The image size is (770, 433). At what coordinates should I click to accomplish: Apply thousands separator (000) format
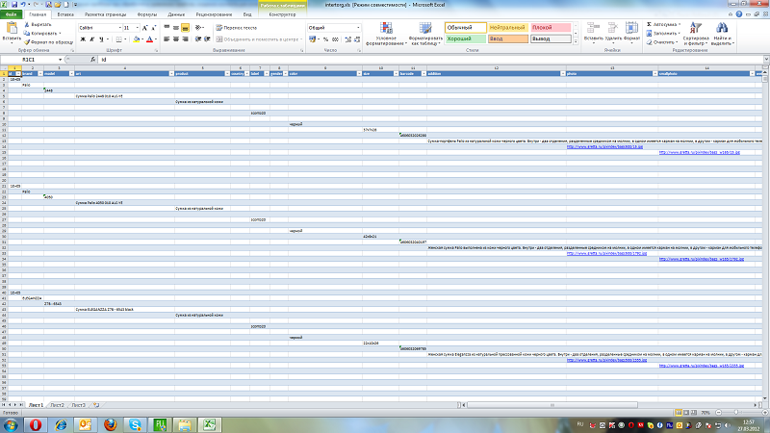(335, 39)
